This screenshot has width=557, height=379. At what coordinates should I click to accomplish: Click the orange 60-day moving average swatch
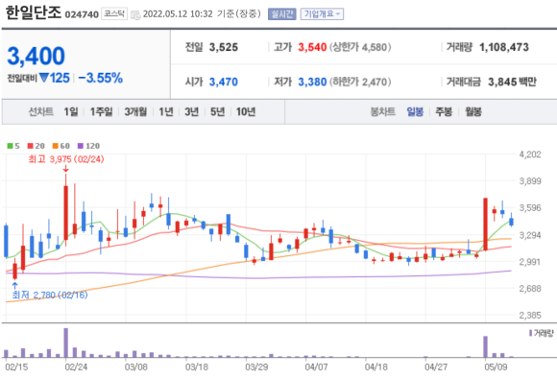point(55,146)
